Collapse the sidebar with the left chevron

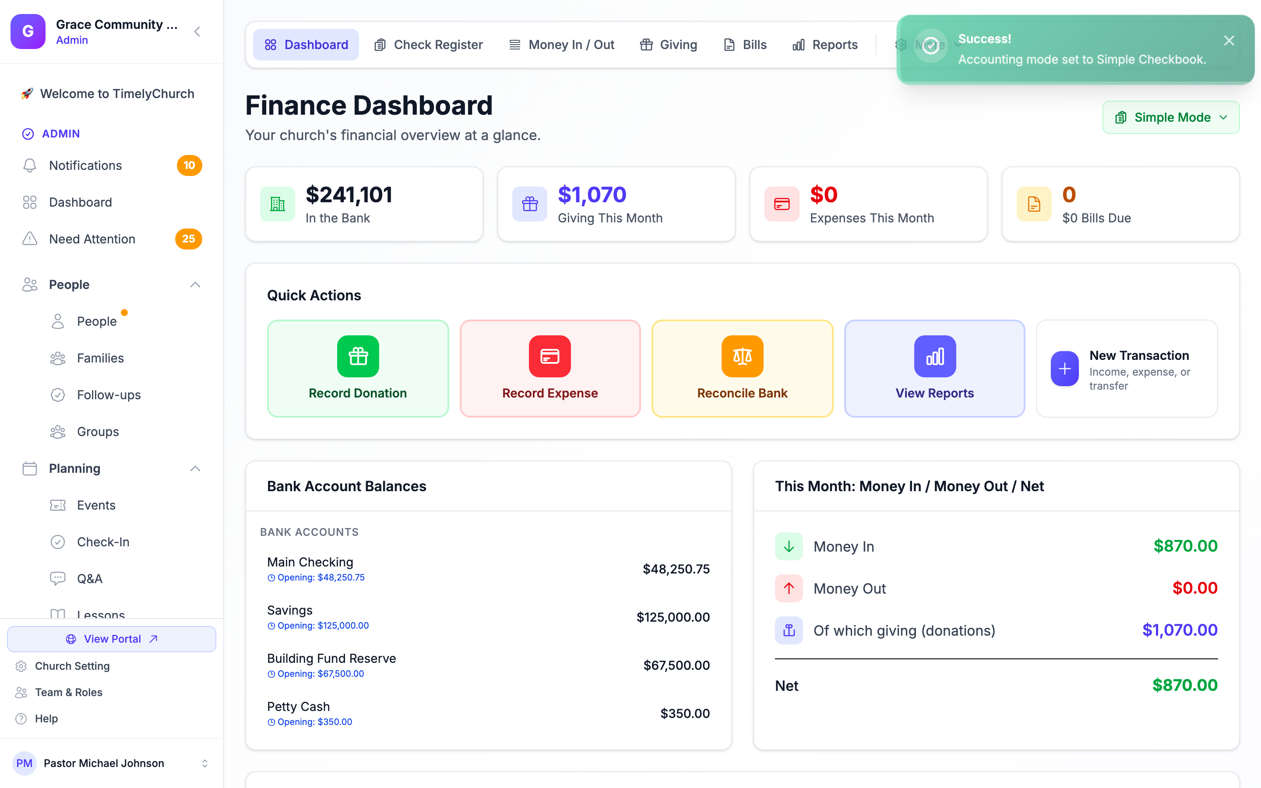(197, 32)
